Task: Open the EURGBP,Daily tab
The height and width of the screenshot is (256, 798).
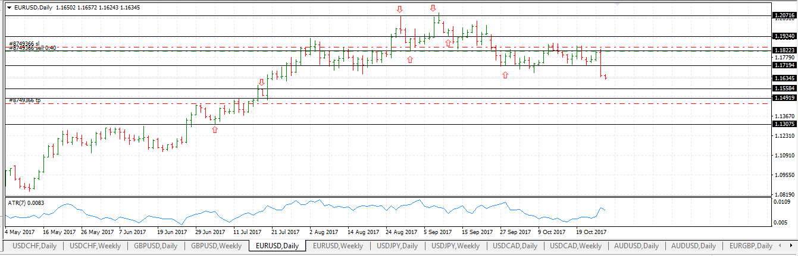Action: [750, 246]
